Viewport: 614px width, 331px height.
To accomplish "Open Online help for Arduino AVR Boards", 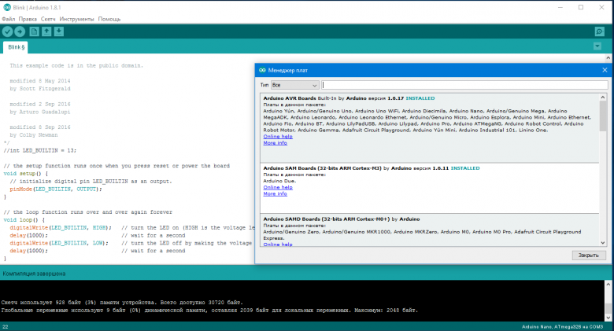I will (x=278, y=137).
